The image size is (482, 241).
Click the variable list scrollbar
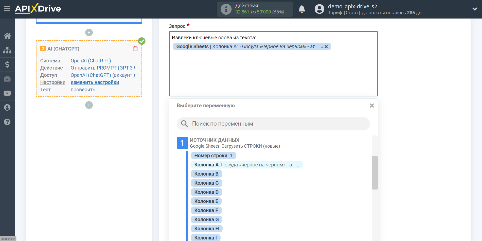point(374,173)
